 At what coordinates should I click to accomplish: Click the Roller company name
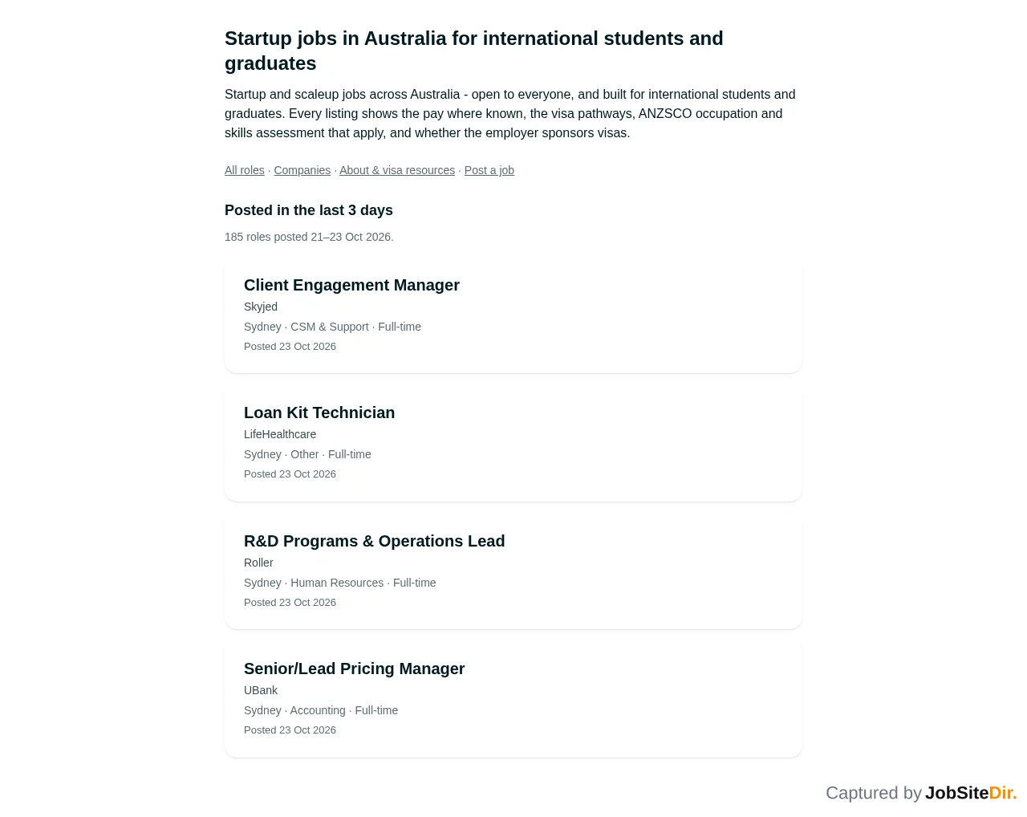point(258,563)
